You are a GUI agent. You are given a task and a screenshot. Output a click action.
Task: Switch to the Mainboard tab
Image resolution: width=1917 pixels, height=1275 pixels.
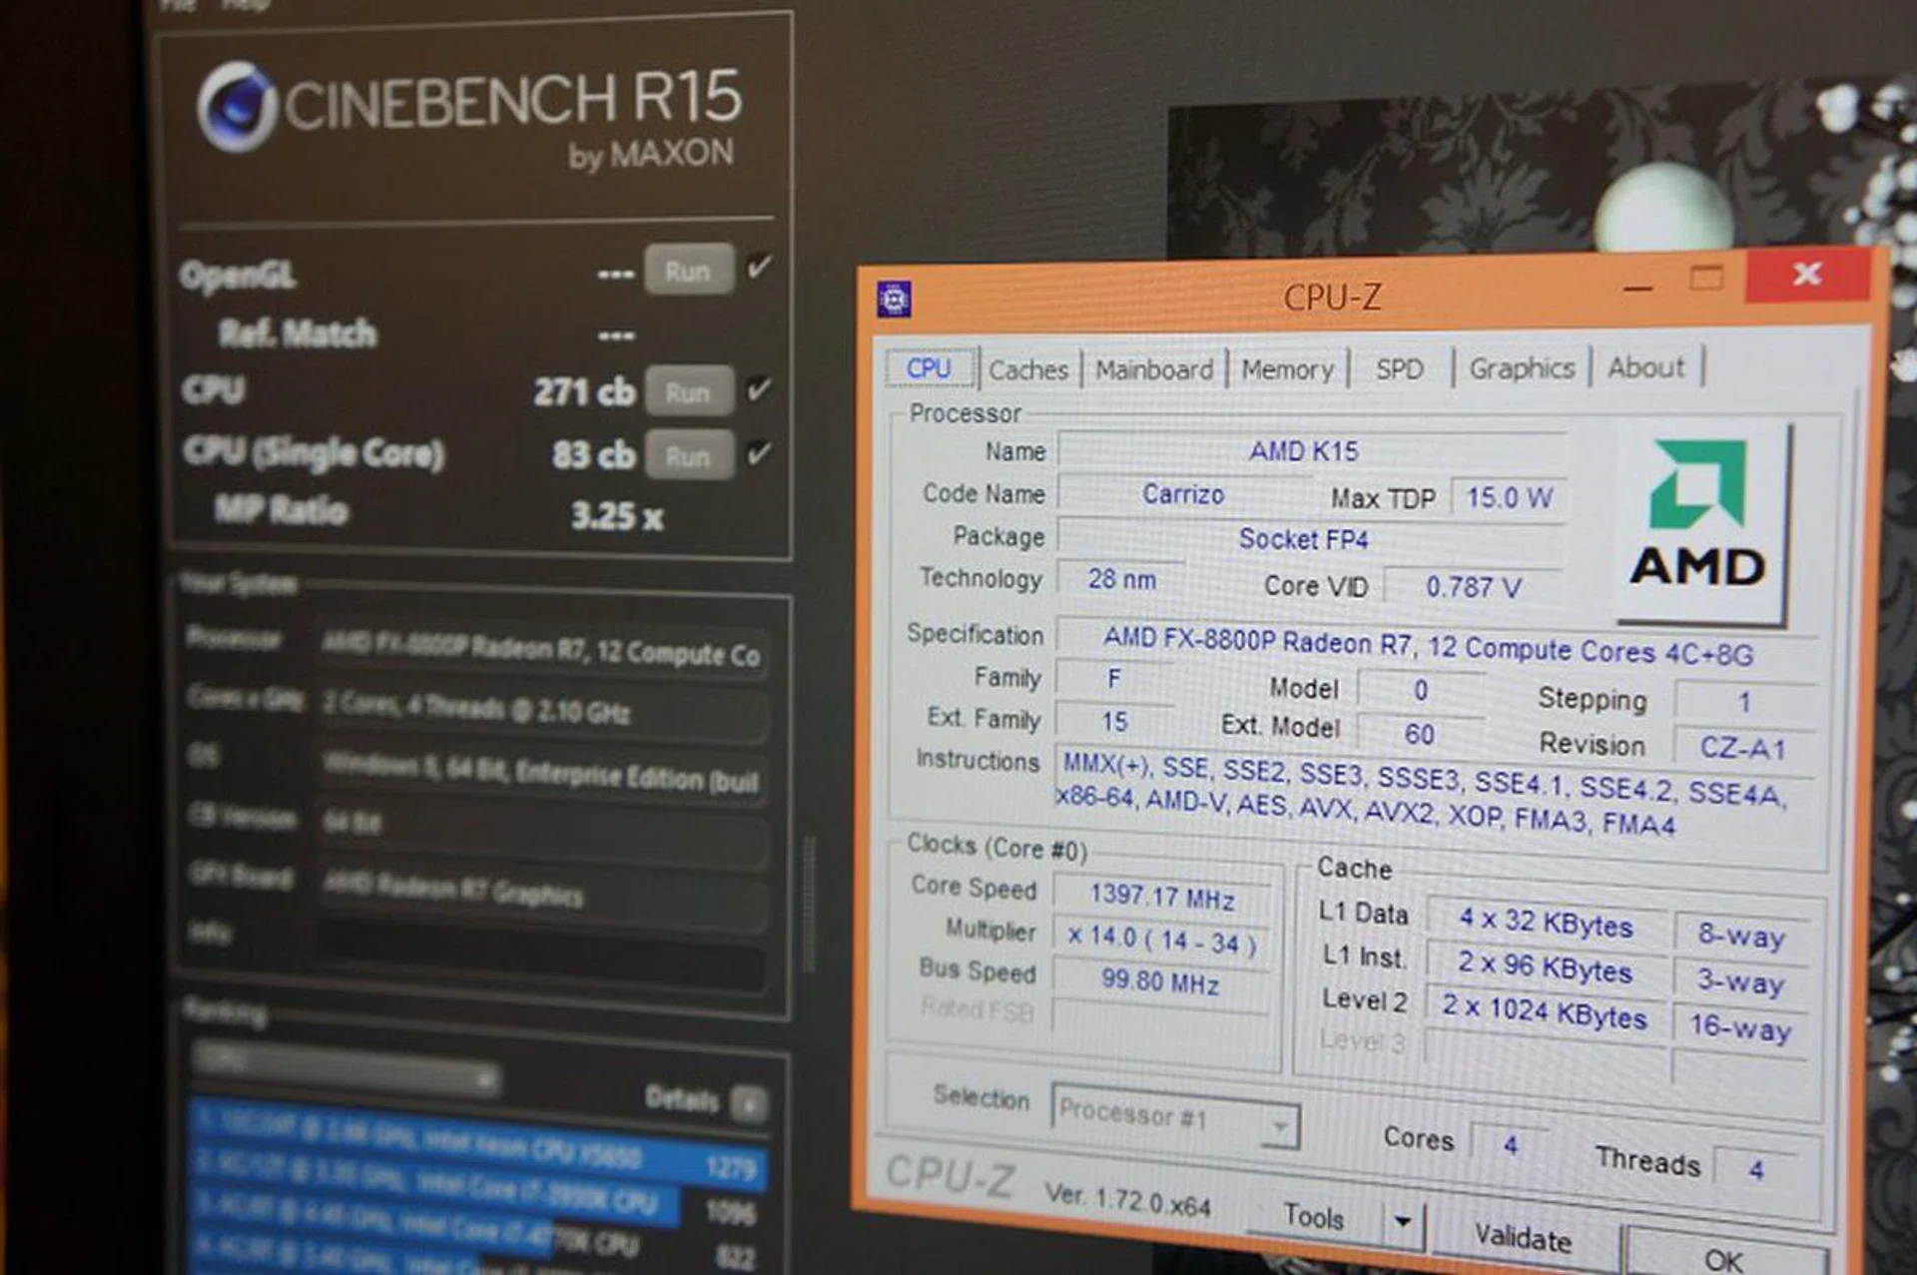pyautogui.click(x=1153, y=370)
